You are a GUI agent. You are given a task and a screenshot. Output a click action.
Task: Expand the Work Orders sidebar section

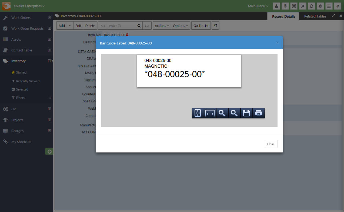point(49,18)
